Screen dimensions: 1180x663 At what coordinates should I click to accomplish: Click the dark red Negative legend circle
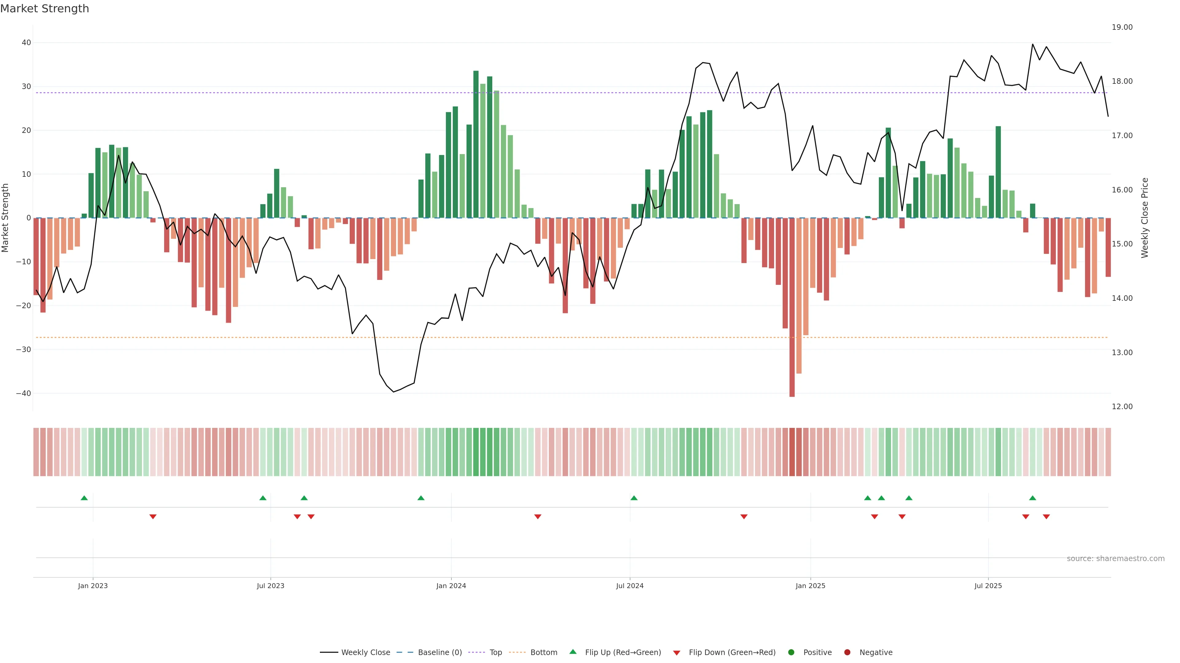coord(847,653)
